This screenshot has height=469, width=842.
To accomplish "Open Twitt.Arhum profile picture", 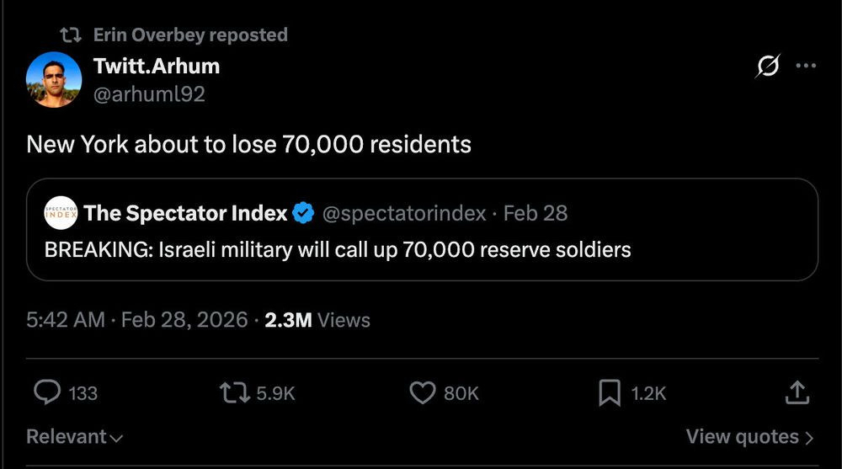I will (53, 79).
